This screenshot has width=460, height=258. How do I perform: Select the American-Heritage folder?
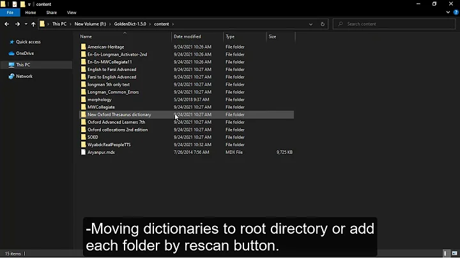coord(105,47)
